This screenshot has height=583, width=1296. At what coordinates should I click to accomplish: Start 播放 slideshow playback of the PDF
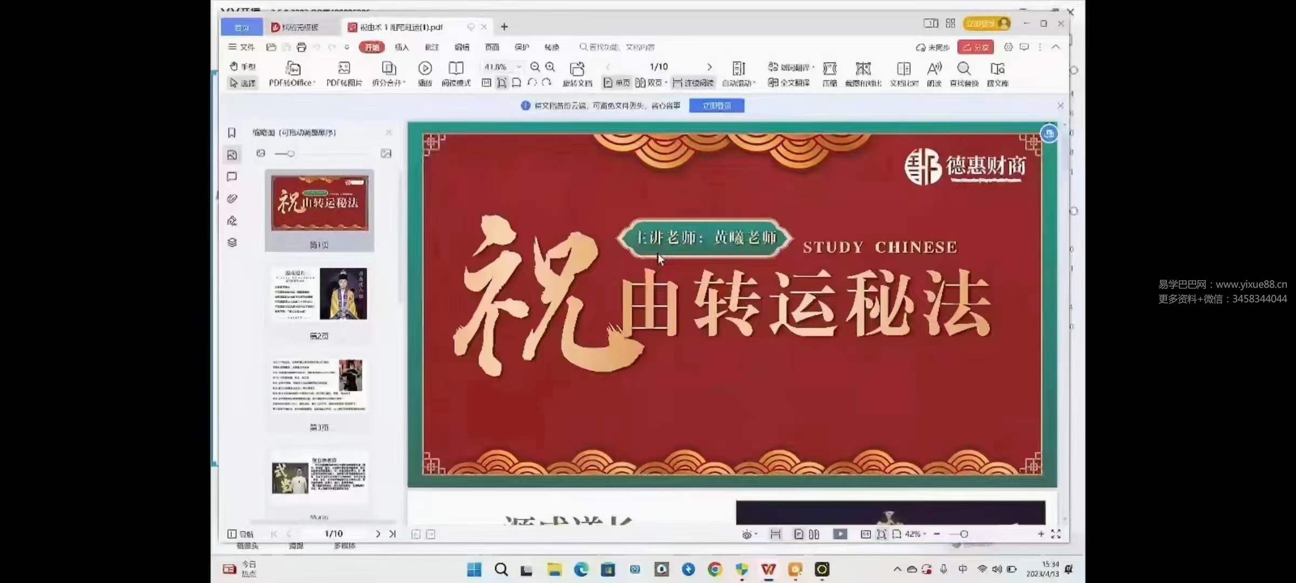coord(425,73)
